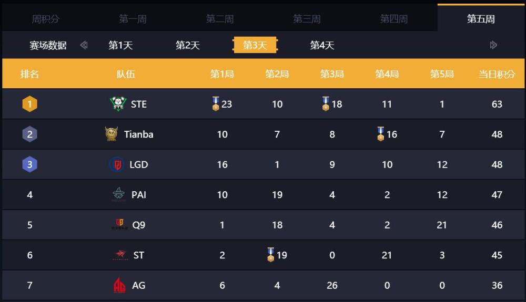The height and width of the screenshot is (302, 526).
Task: Click the gold rank 1 badge
Action: click(29, 104)
